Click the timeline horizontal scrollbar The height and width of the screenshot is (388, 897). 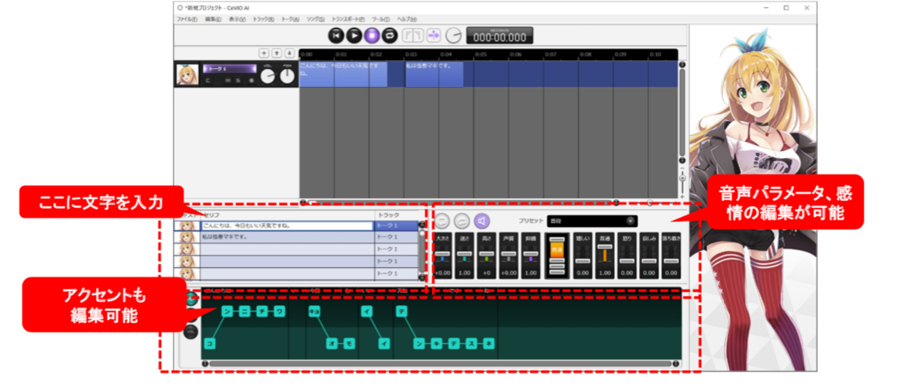point(461,202)
